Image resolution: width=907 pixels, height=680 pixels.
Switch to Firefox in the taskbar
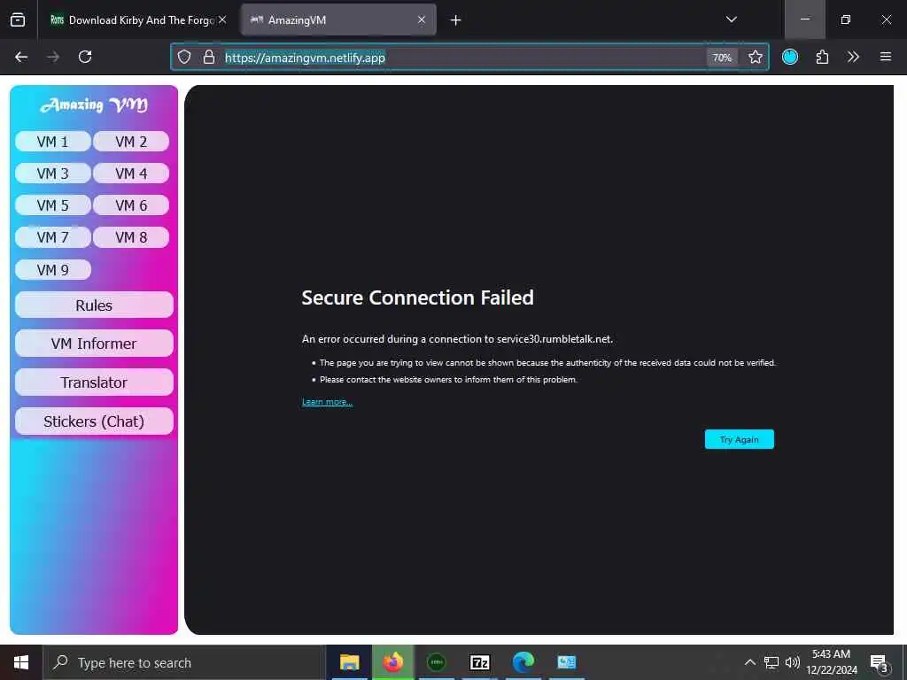[x=392, y=662]
